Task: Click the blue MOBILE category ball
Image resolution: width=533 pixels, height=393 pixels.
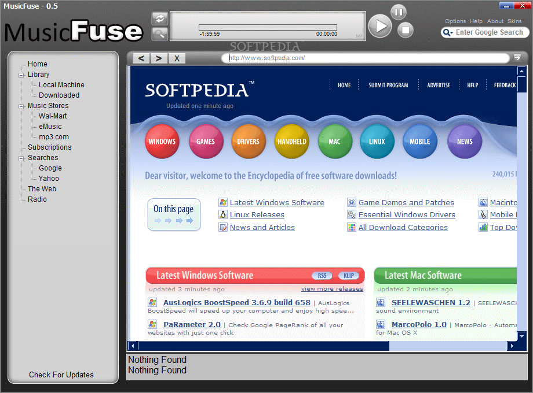Action: [420, 142]
